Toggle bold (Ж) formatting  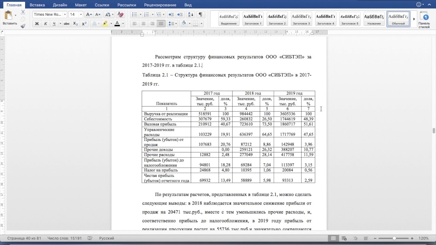(x=37, y=24)
